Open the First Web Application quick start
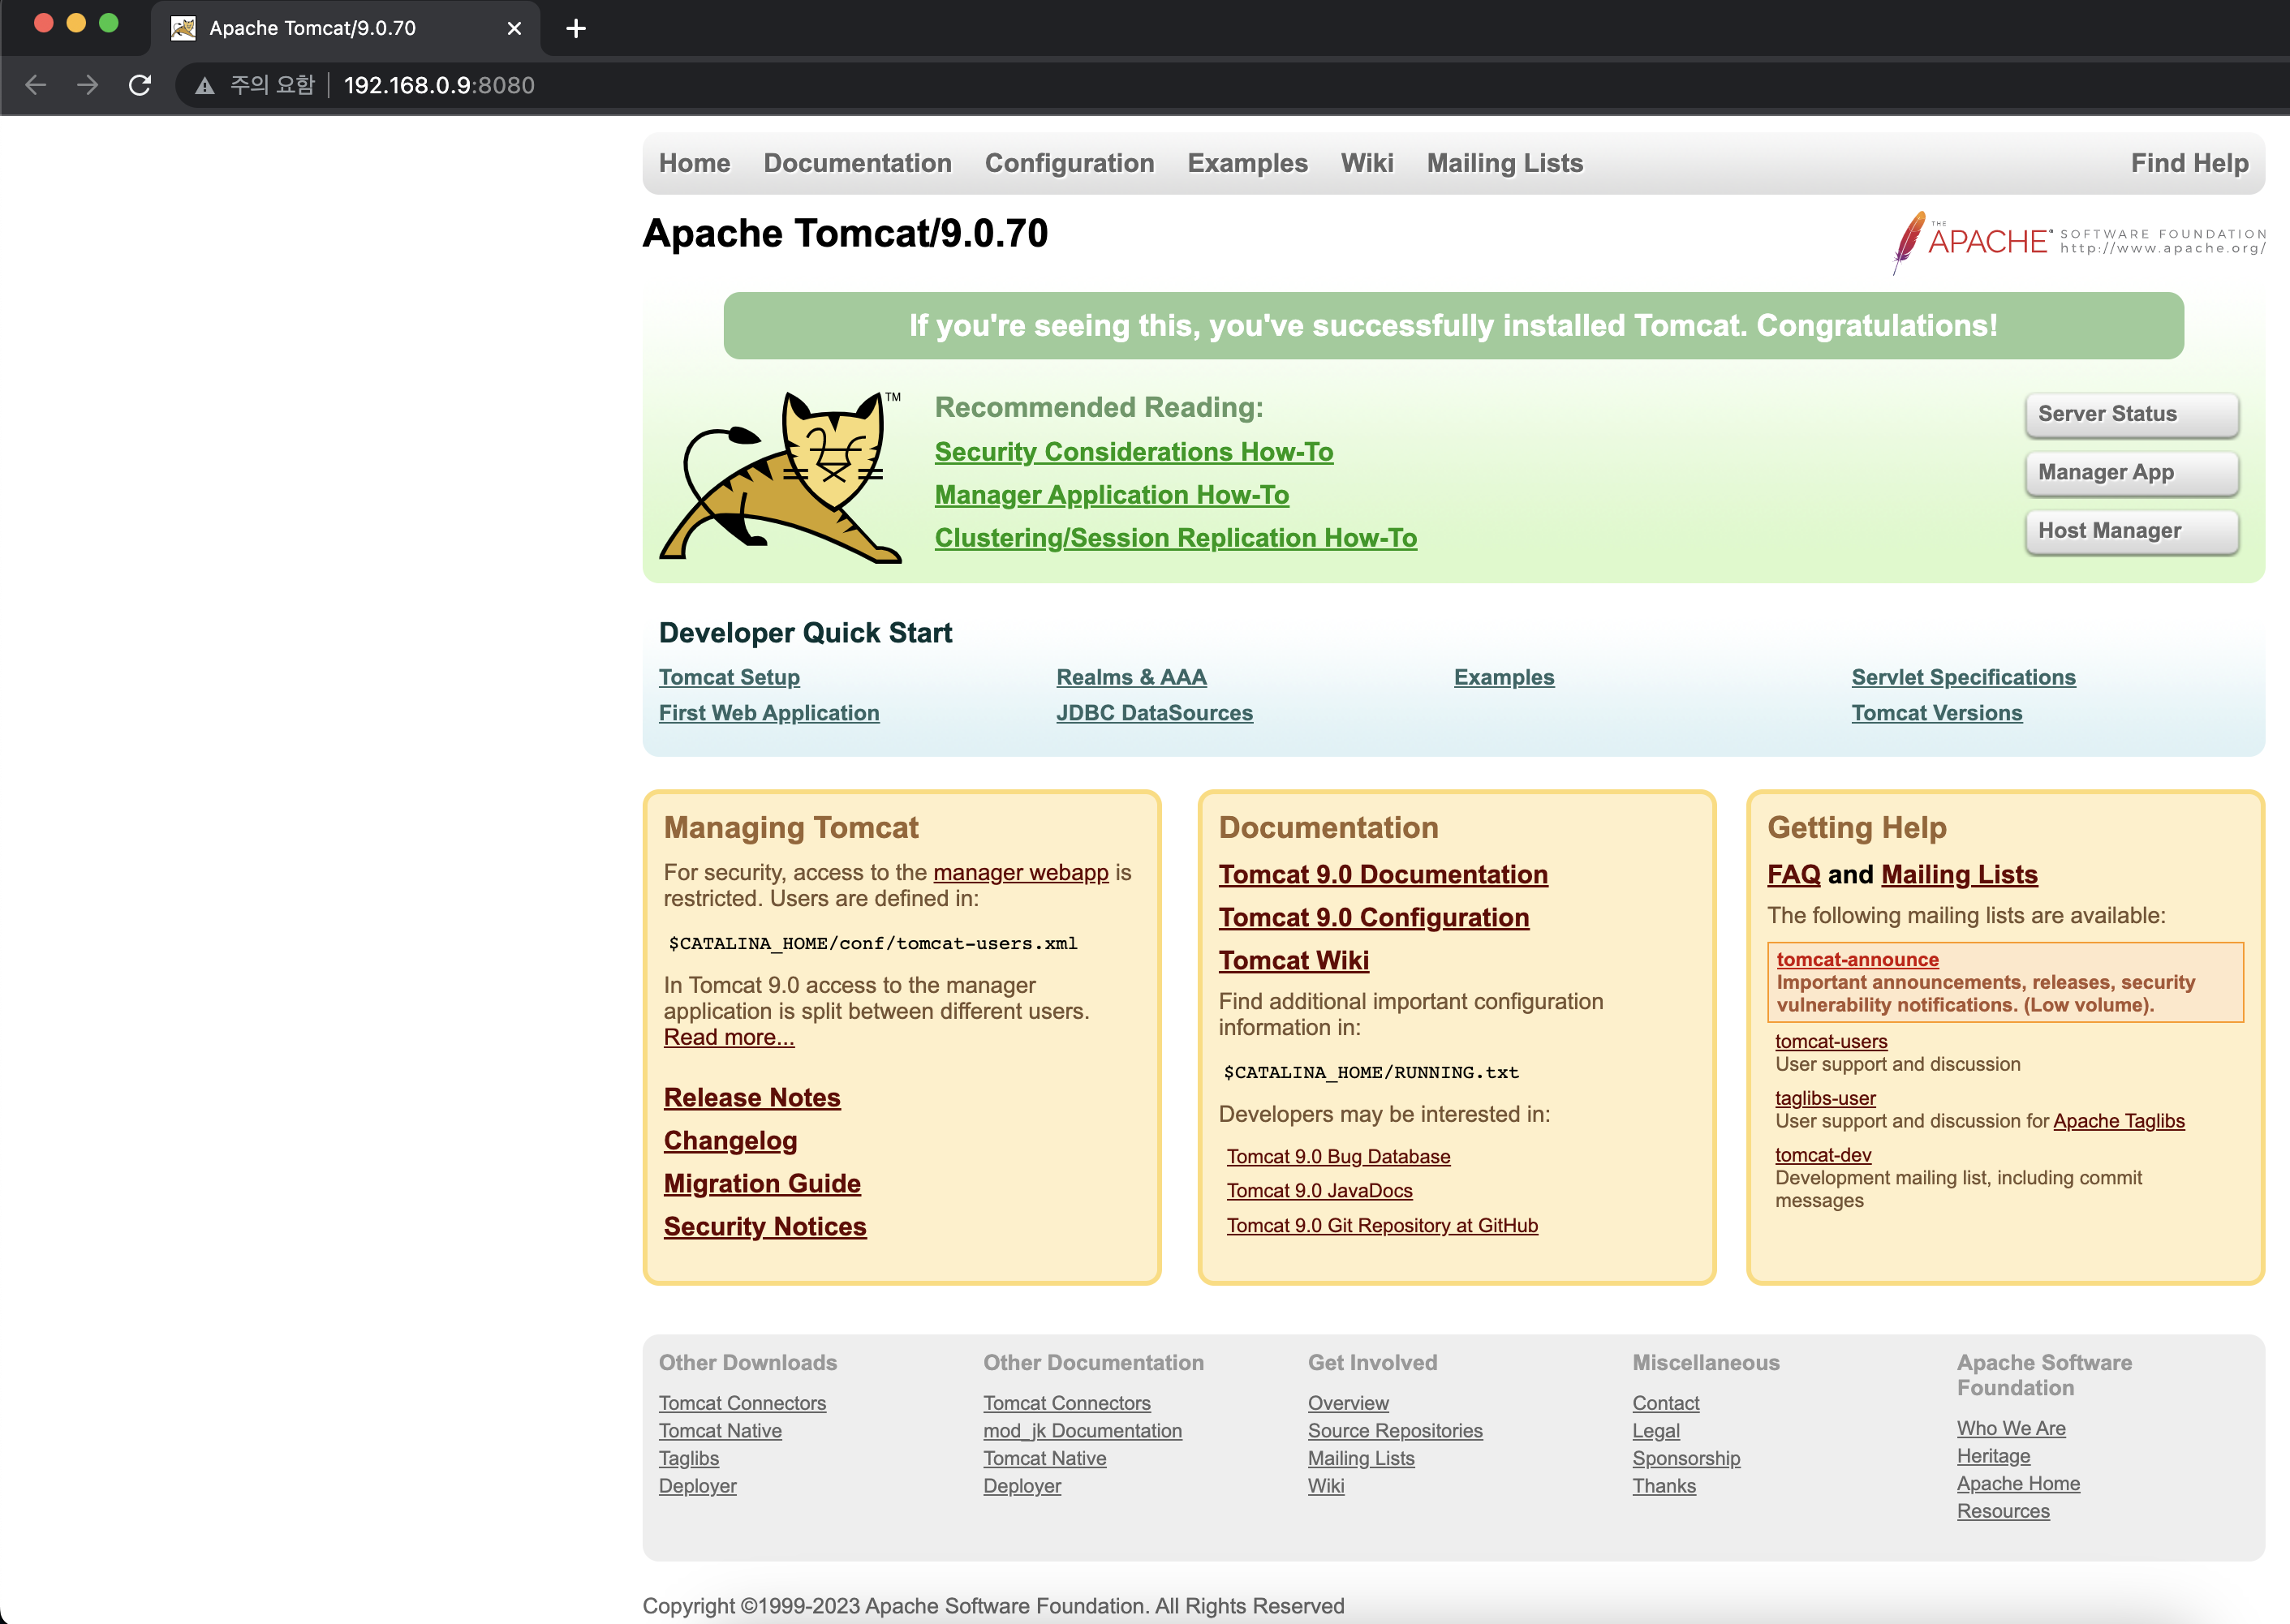 (768, 713)
